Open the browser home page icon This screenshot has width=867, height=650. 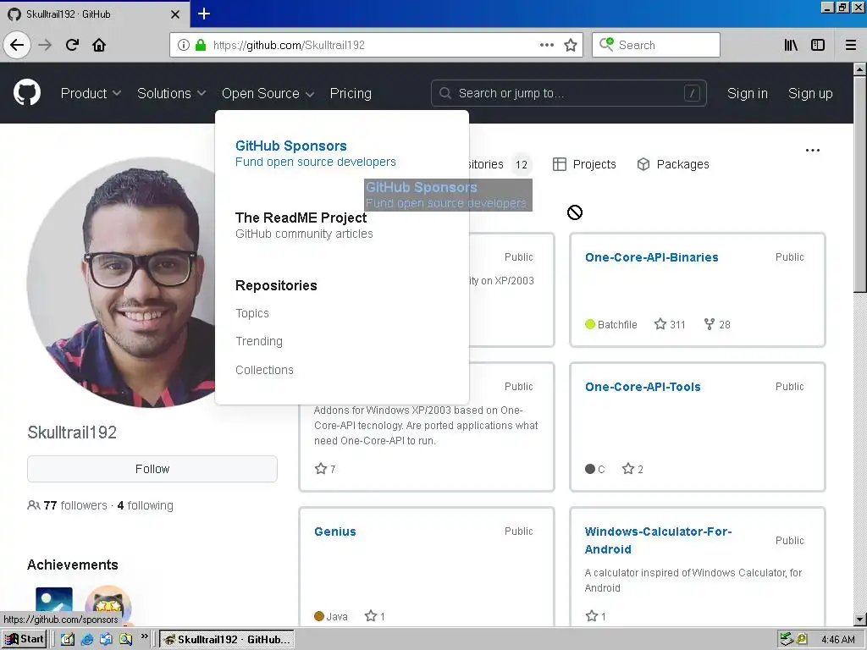pos(99,45)
